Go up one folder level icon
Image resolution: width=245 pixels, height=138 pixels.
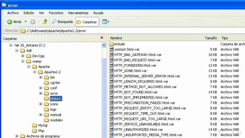[x=45, y=22]
